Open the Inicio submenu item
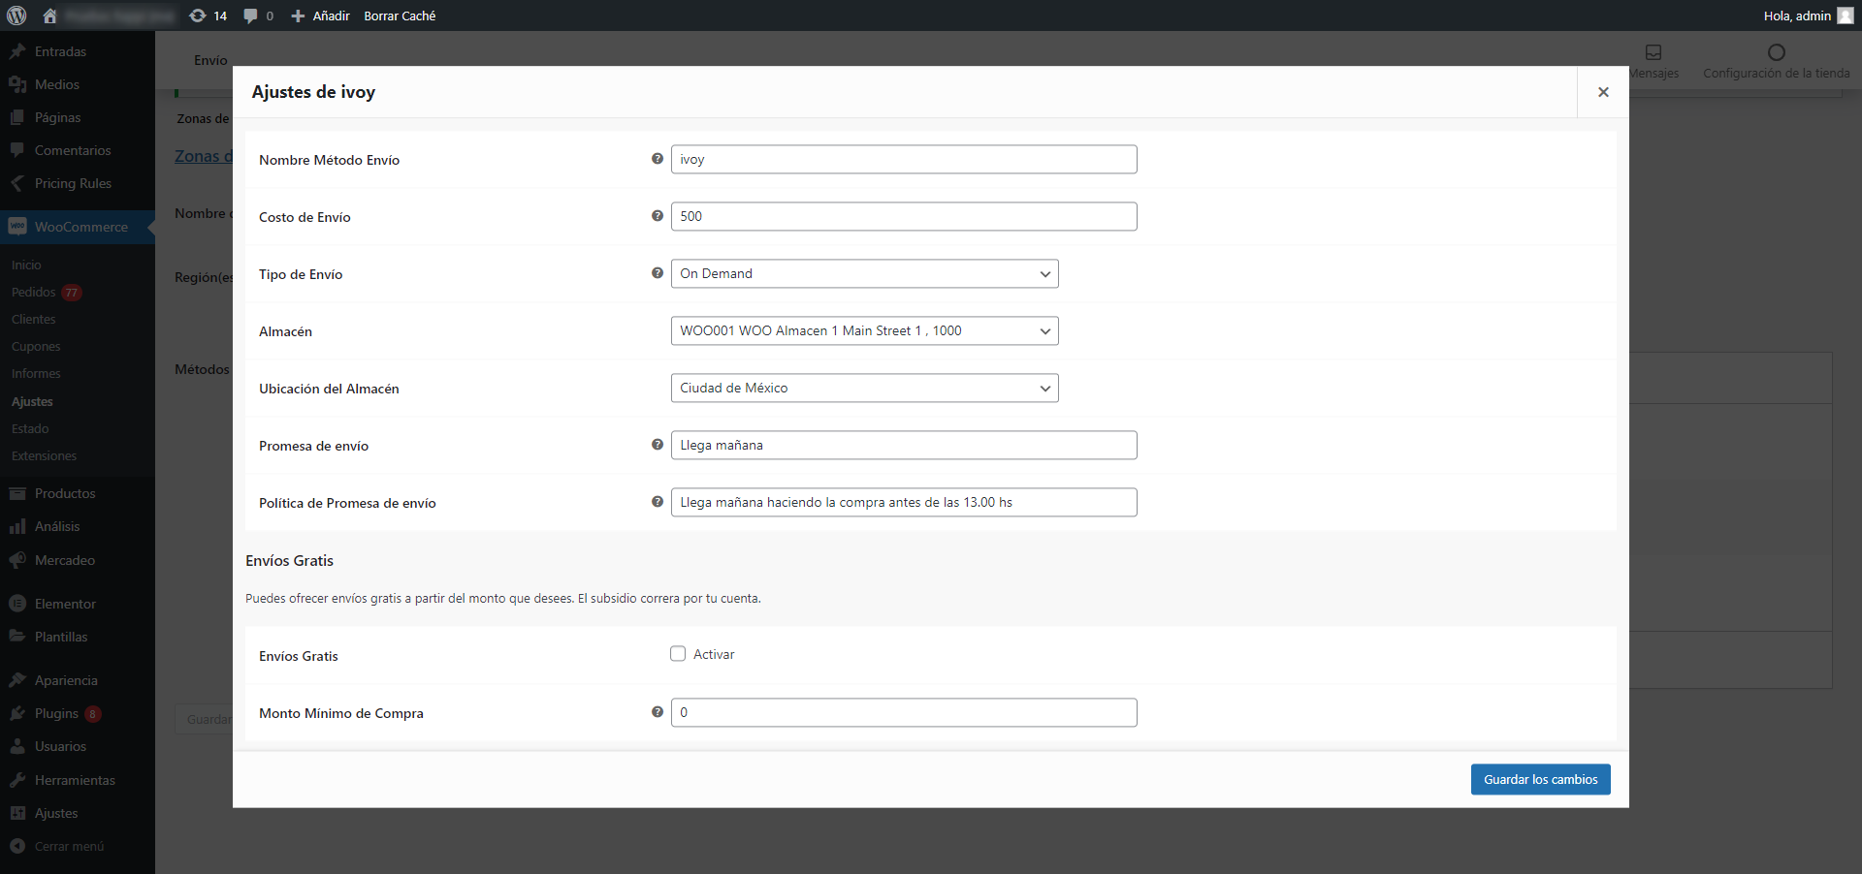1862x874 pixels. 26,265
